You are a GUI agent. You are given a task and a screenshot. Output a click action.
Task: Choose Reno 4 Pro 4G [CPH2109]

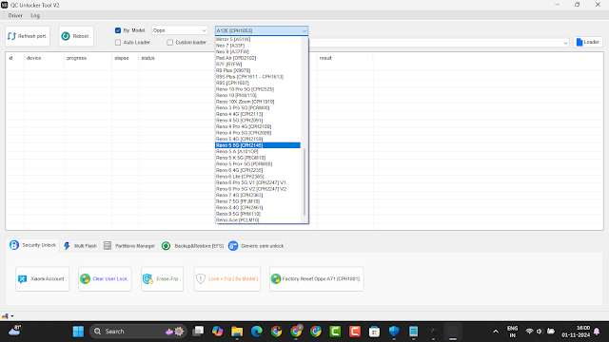click(x=258, y=126)
